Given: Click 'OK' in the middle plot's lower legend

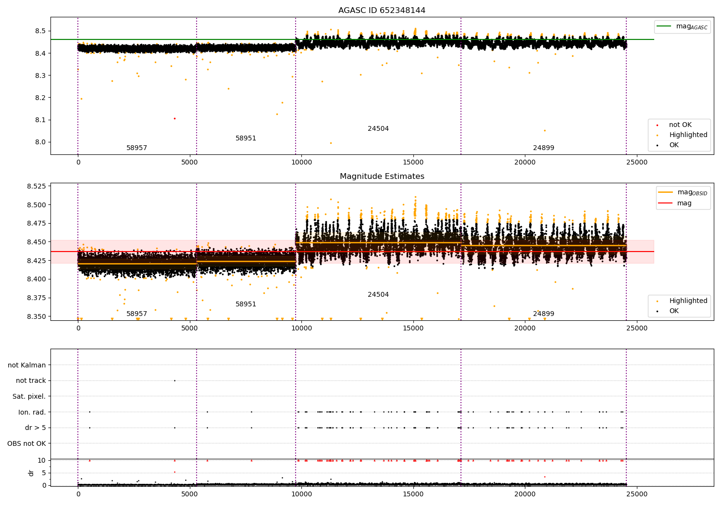Looking at the screenshot, I should tap(673, 311).
